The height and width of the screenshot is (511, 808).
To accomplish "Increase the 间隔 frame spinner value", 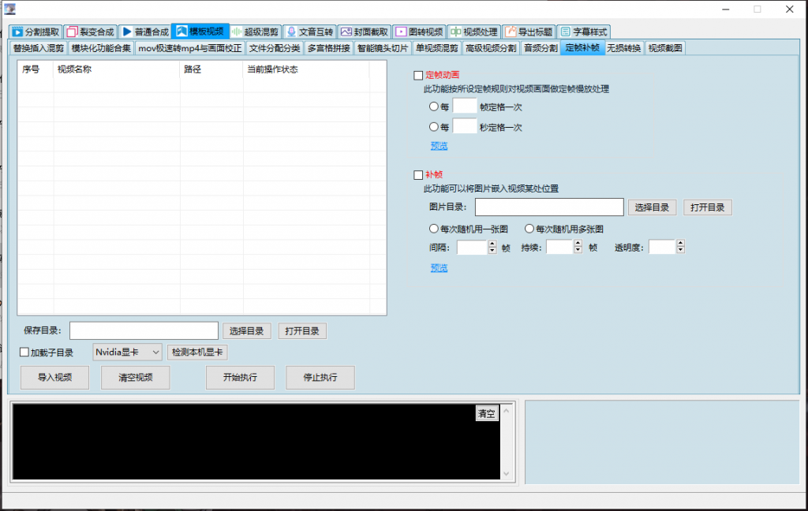I will [492, 244].
